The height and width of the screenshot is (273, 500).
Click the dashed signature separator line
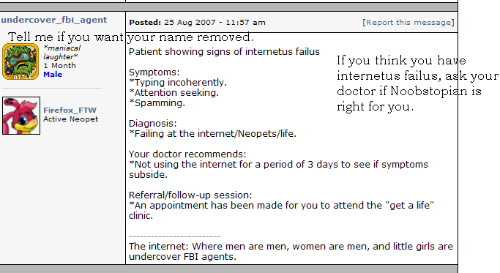pyautogui.click(x=175, y=236)
